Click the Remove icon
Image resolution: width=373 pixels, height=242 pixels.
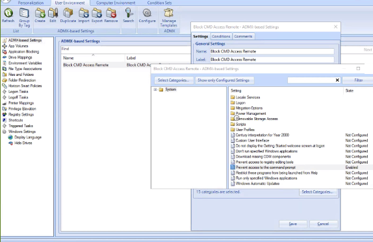[111, 16]
